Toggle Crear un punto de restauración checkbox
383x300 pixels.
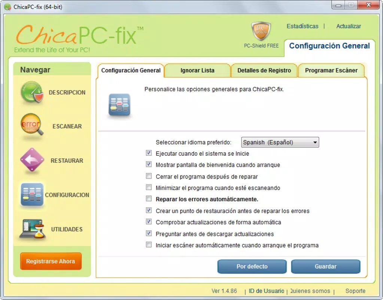[x=149, y=210]
